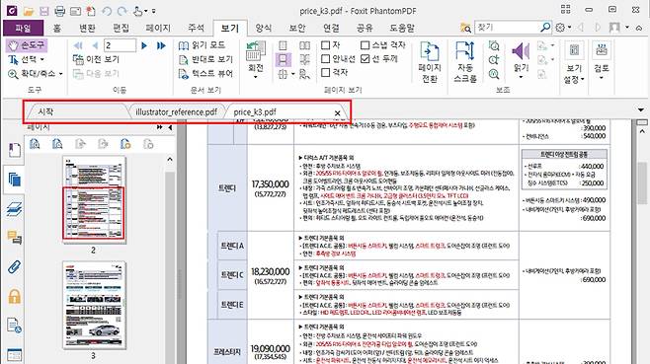Open the 파일 file menu
The height and width of the screenshot is (364, 650).
(x=24, y=28)
